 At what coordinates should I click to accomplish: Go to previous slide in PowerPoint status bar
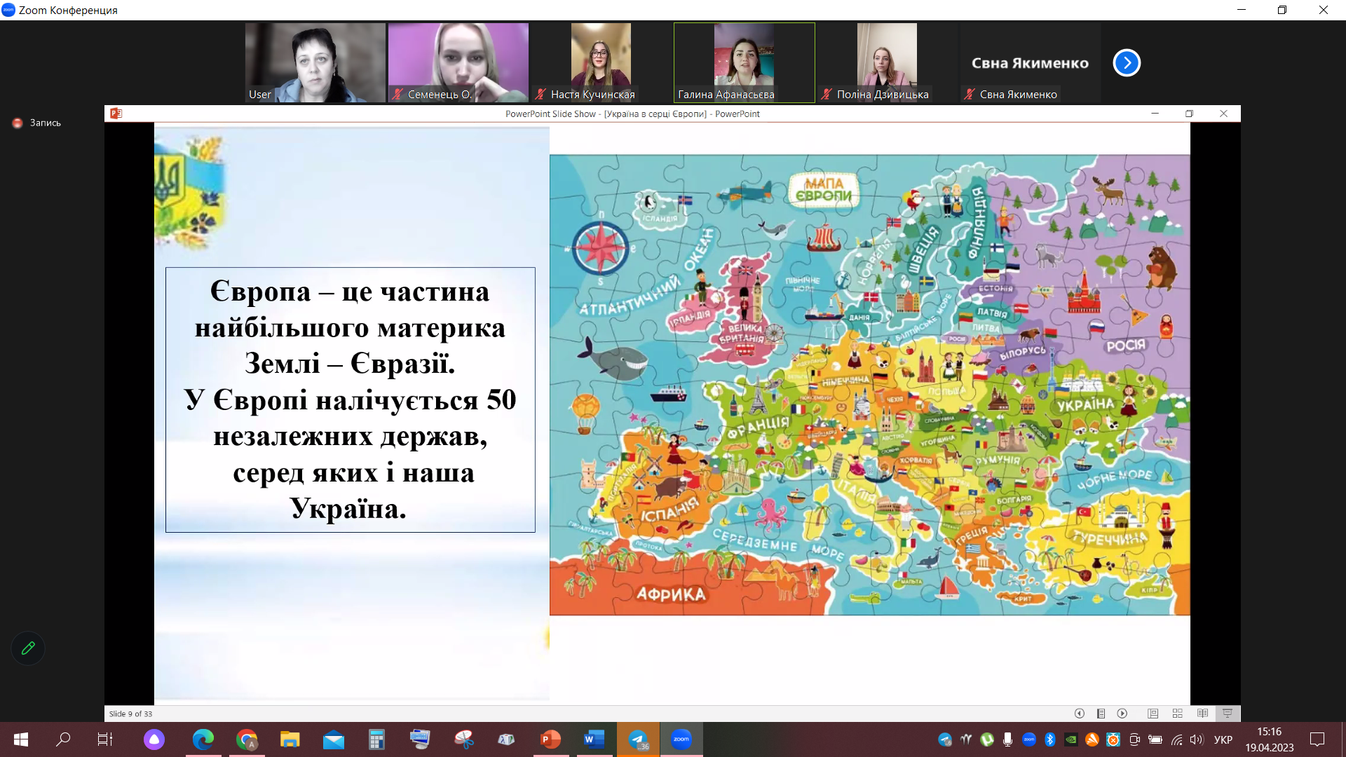(x=1080, y=714)
